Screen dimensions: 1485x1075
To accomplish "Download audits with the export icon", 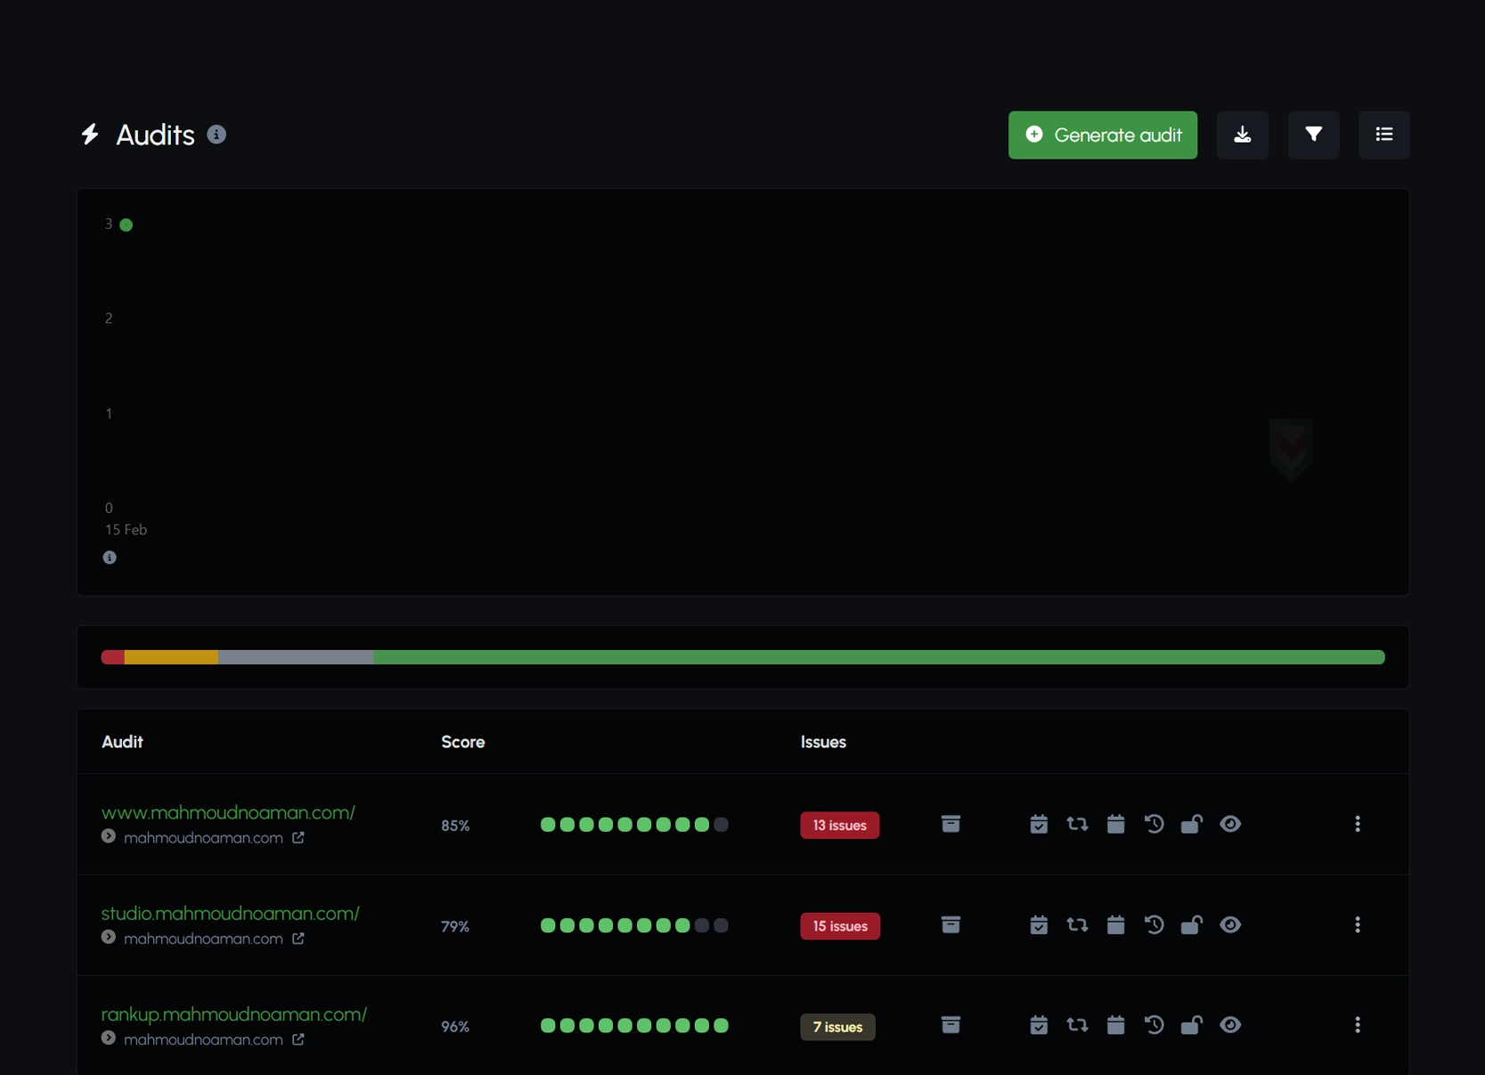I will pyautogui.click(x=1242, y=135).
